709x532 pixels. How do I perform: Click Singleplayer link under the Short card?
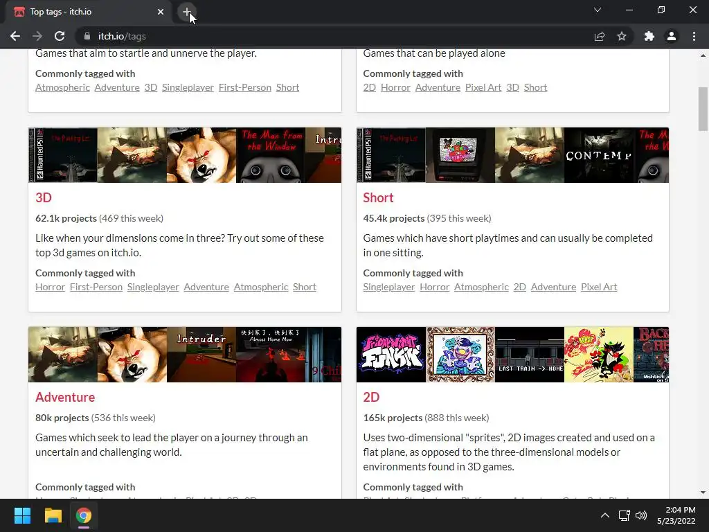[389, 287]
